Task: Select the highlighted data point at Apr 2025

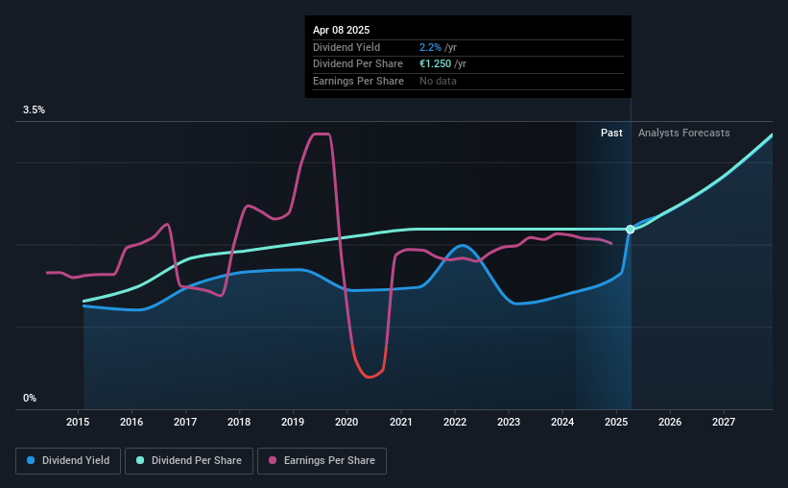Action: 631,230
